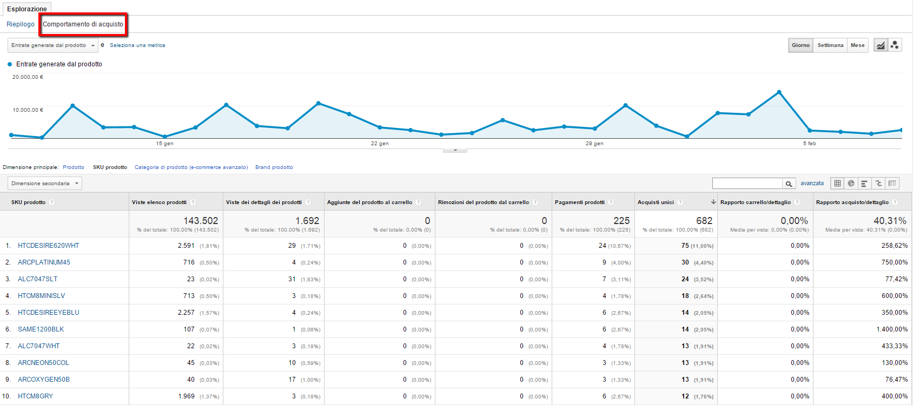The height and width of the screenshot is (406, 913).
Task: Select the data table view icon
Action: [837, 184]
